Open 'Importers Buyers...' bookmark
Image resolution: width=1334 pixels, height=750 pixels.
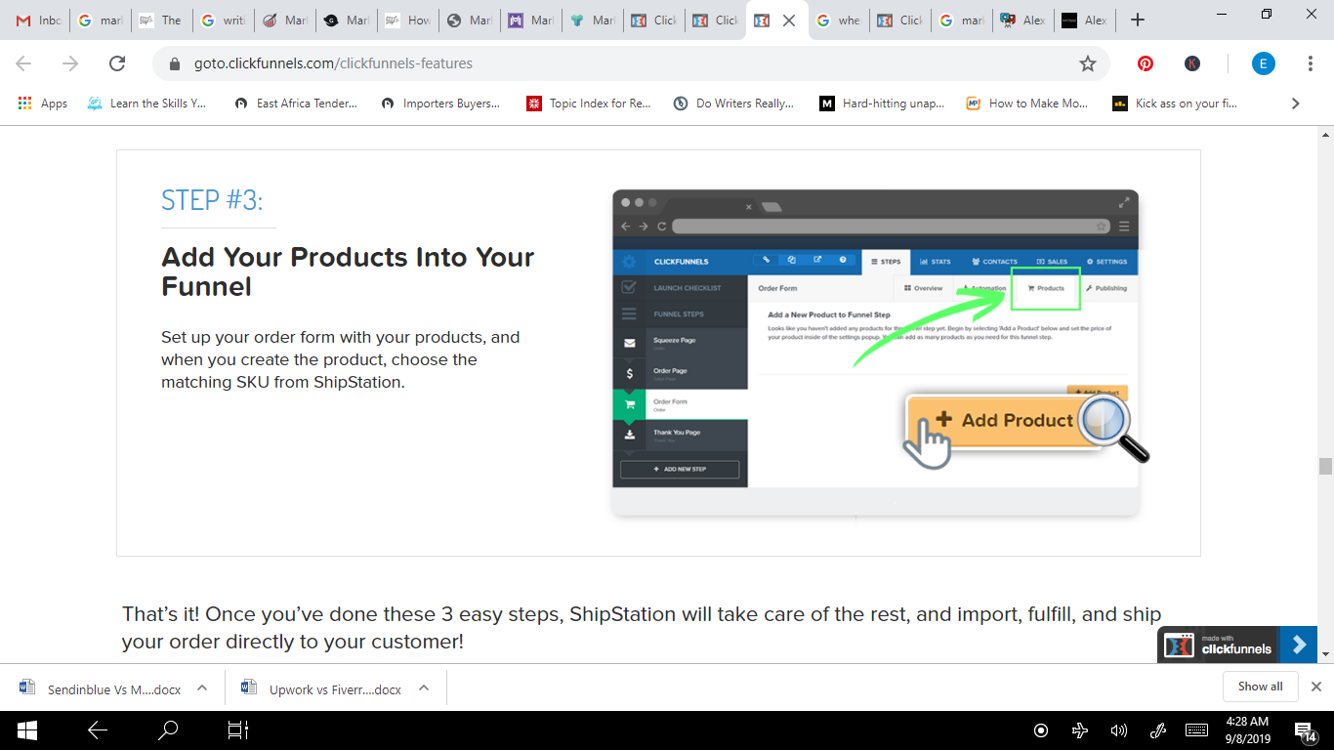440,104
